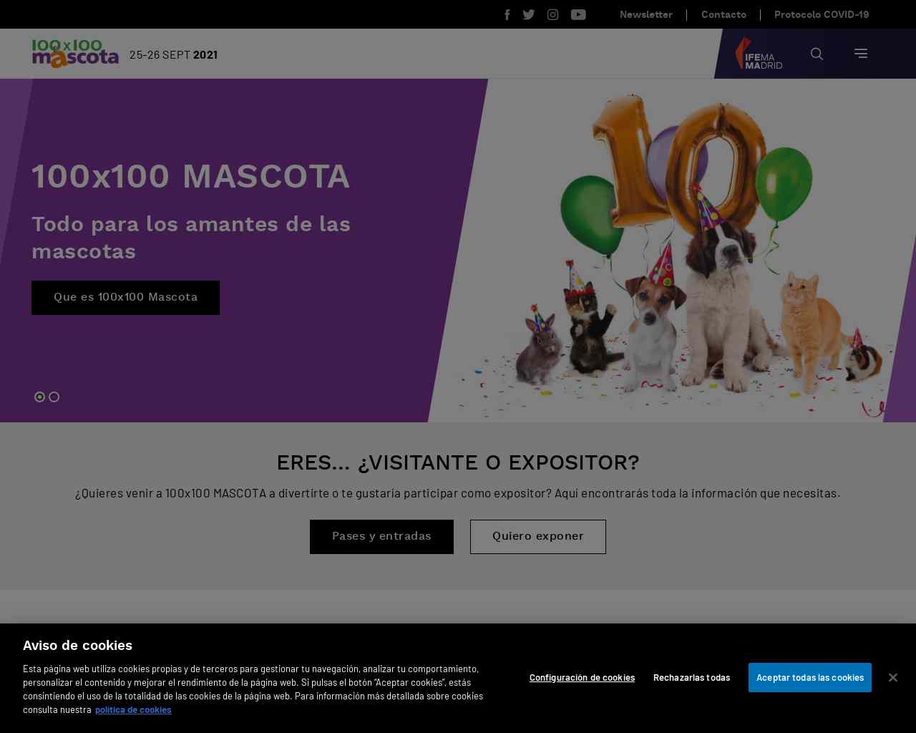Click the ERES... ¿VISITANTE O EXPOSITOR? heading
The image size is (916, 733).
pyautogui.click(x=458, y=462)
